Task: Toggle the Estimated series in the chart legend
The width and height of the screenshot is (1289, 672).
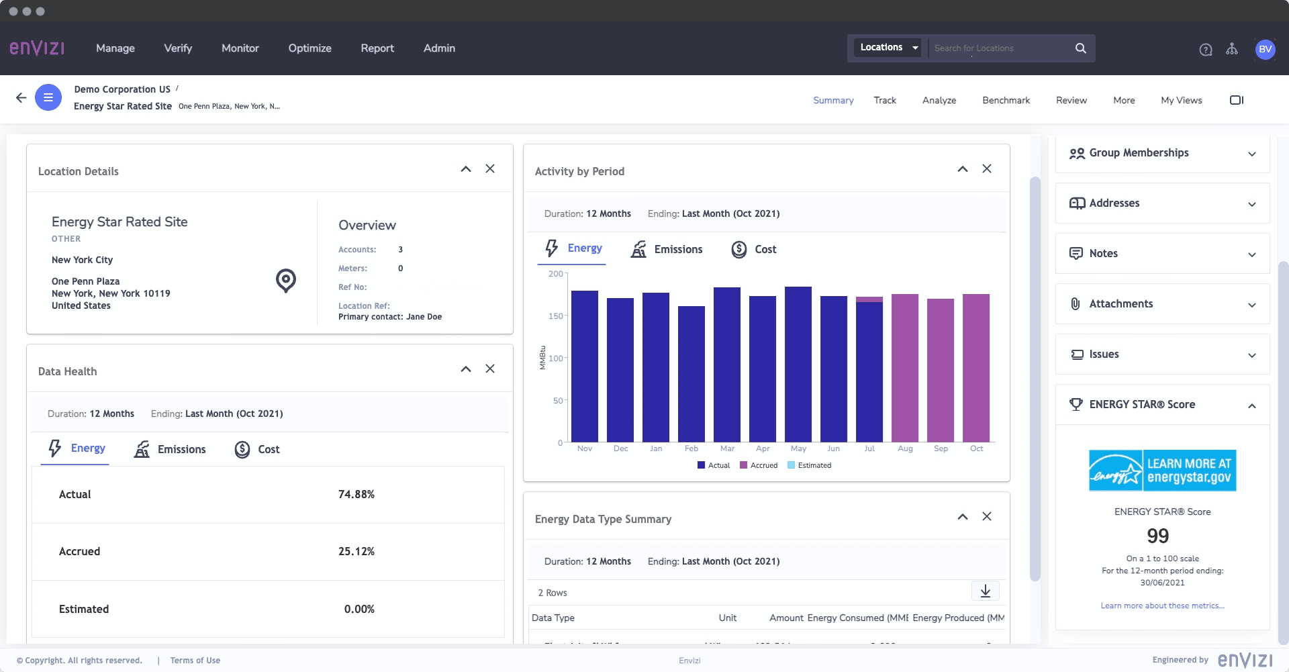Action: 809,465
